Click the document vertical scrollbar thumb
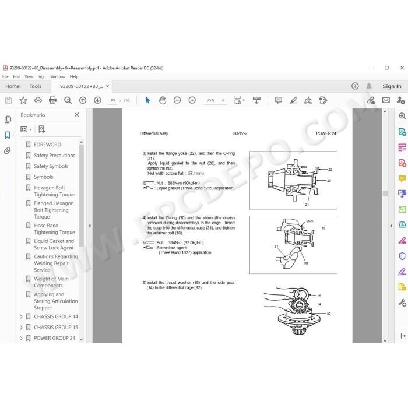The width and height of the screenshot is (408, 408). [385, 194]
